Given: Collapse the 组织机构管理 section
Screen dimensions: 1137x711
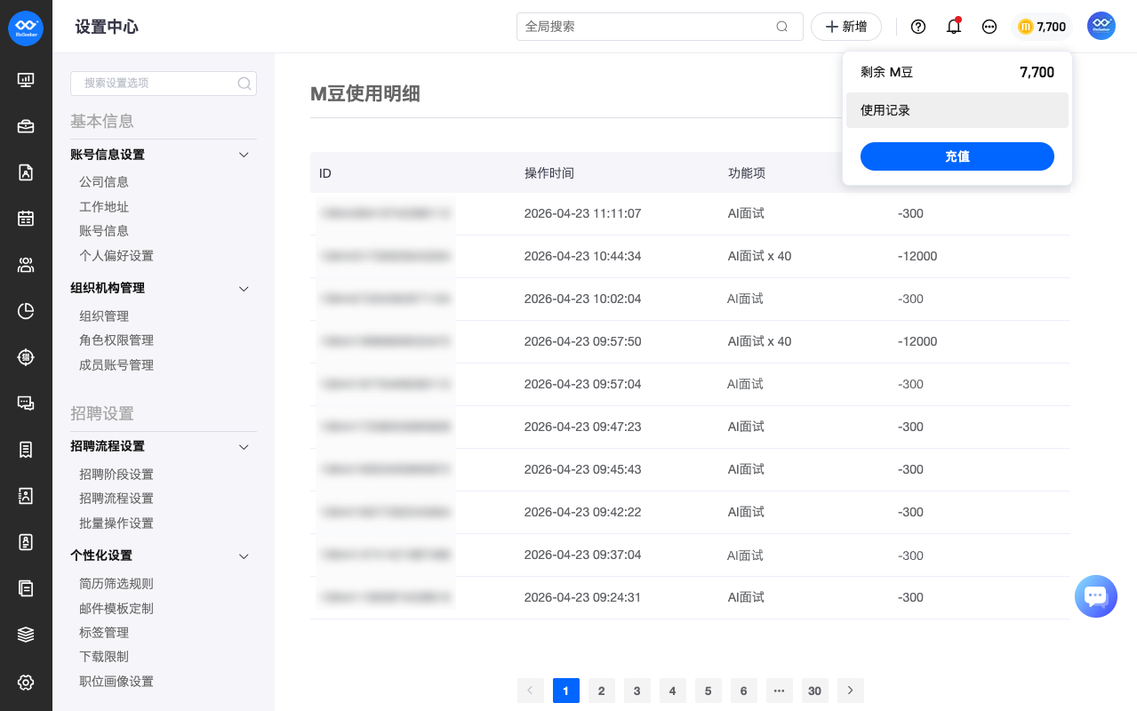Looking at the screenshot, I should coord(244,288).
